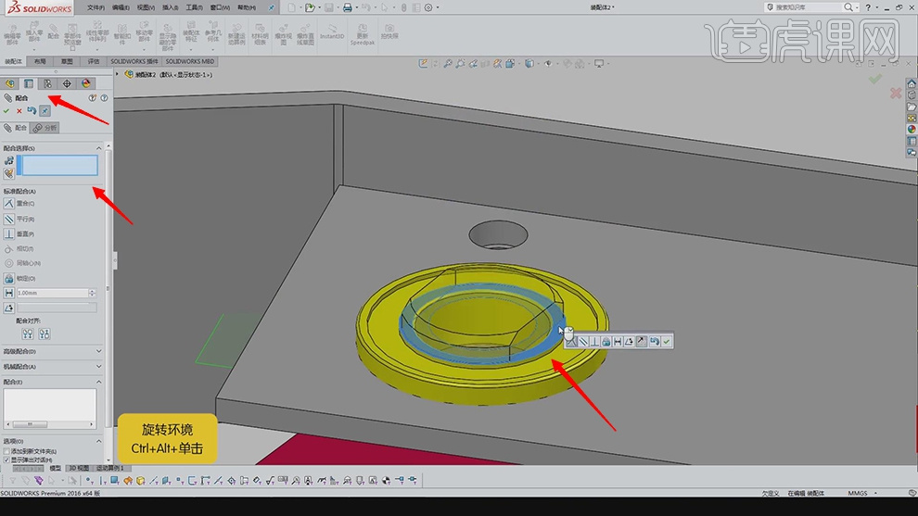Confirm the mate with the green checkmark
This screenshot has height=516, width=918.
[x=6, y=111]
